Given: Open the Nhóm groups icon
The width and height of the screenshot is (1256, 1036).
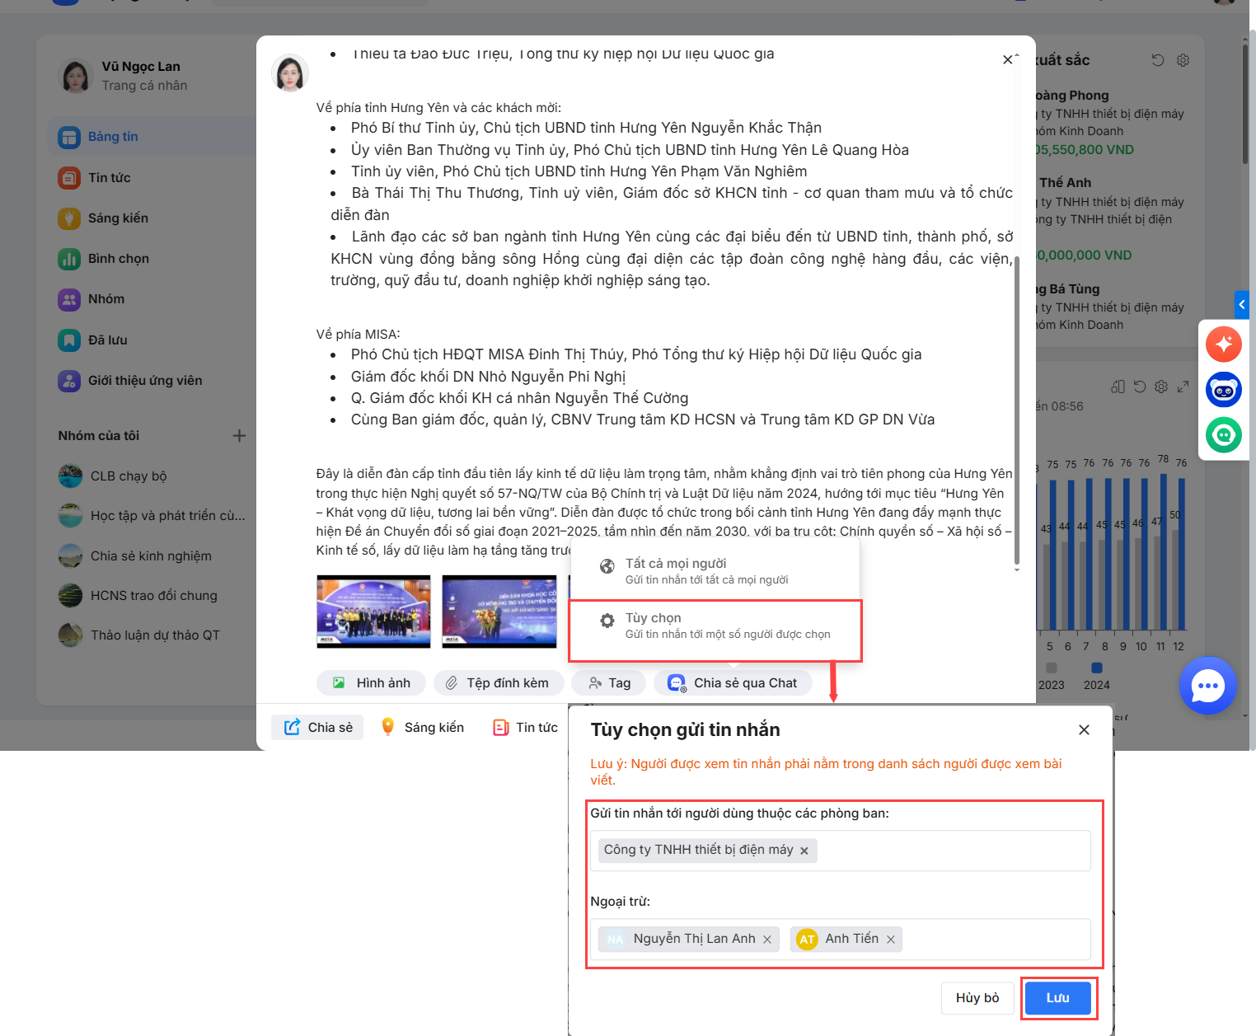Looking at the screenshot, I should pyautogui.click(x=69, y=299).
